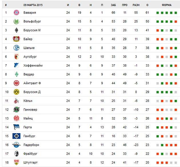Open the Фрайбург team page
This screenshot has width=180, height=167.
coord(30,154)
